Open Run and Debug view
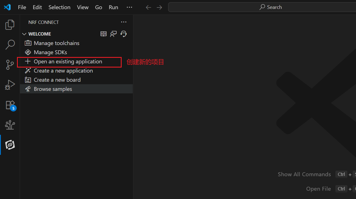Viewport: 356px width, 199px height. pos(10,85)
